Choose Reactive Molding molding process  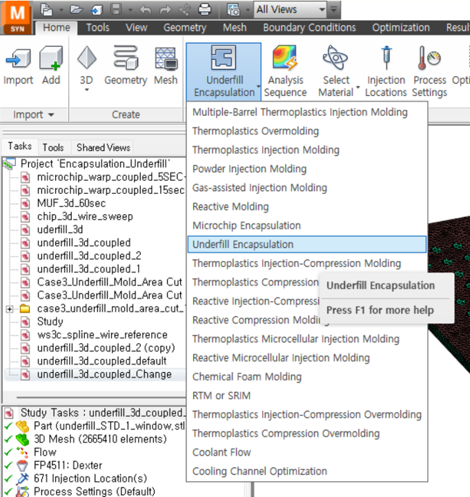pyautogui.click(x=231, y=206)
